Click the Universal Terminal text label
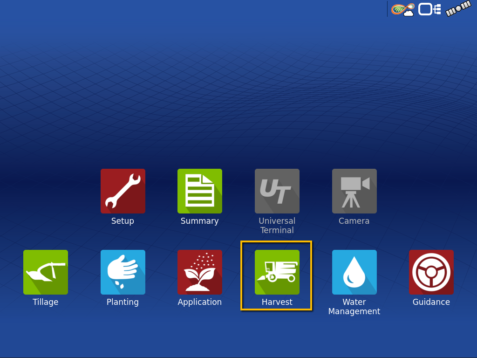 (277, 226)
